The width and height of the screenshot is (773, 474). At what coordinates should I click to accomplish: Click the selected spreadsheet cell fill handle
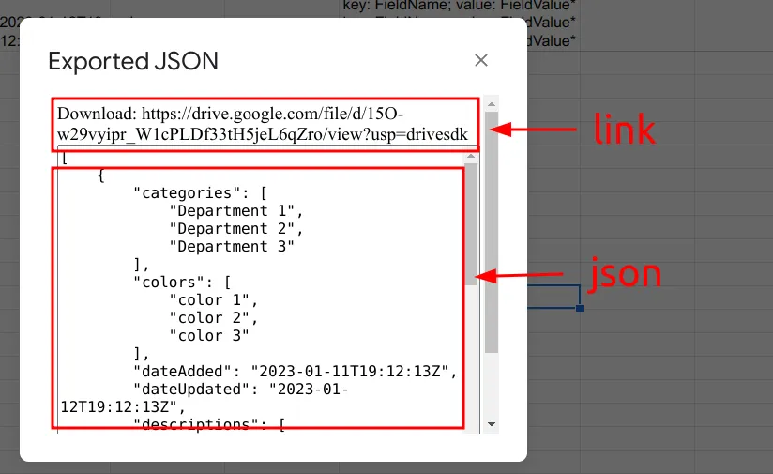580,308
